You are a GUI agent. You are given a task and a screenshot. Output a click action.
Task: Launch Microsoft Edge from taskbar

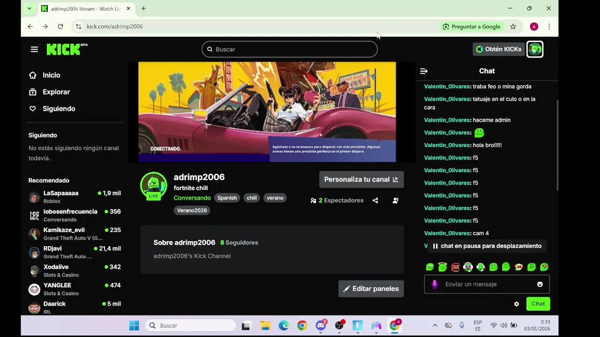point(284,325)
